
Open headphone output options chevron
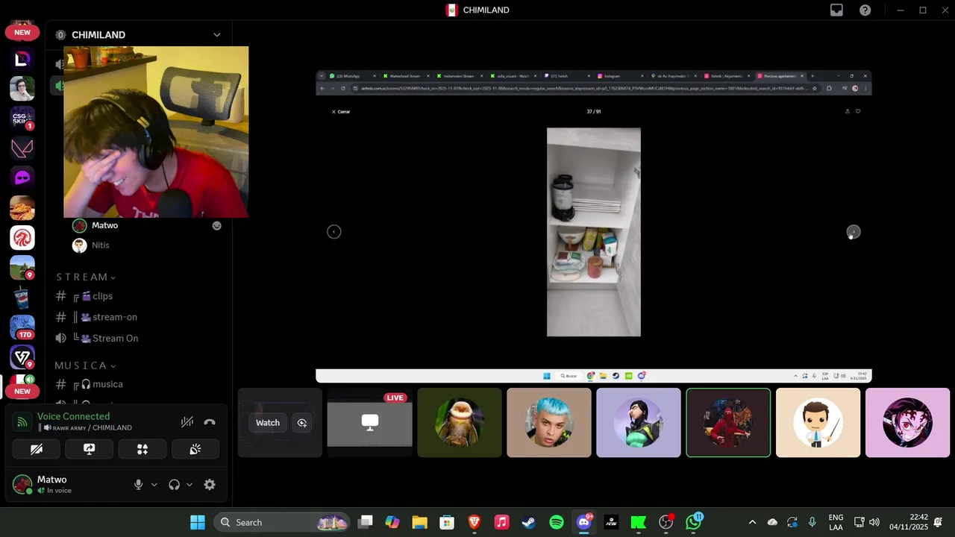coord(190,485)
